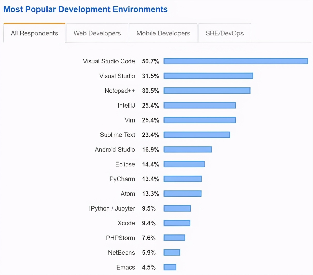Click the Xcode bar

[x=177, y=223]
